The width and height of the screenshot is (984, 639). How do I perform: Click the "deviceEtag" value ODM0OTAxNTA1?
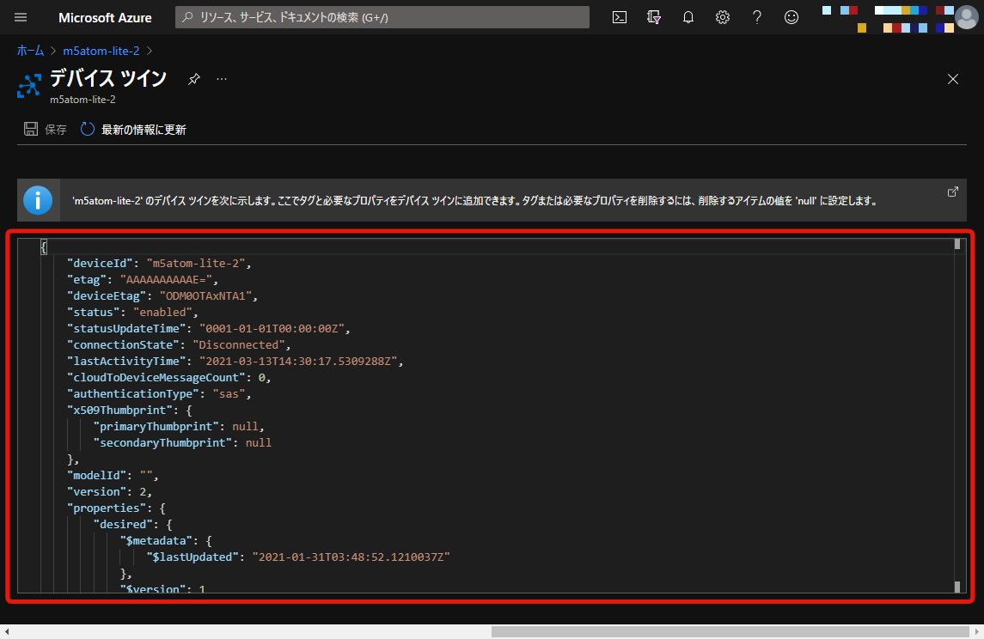(206, 296)
